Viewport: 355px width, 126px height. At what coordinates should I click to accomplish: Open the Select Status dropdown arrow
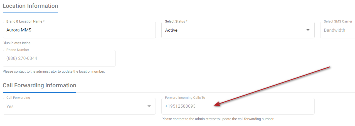(308, 30)
